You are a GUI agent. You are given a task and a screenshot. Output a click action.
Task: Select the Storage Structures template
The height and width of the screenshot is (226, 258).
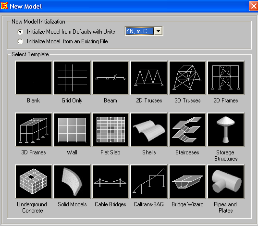click(x=226, y=130)
